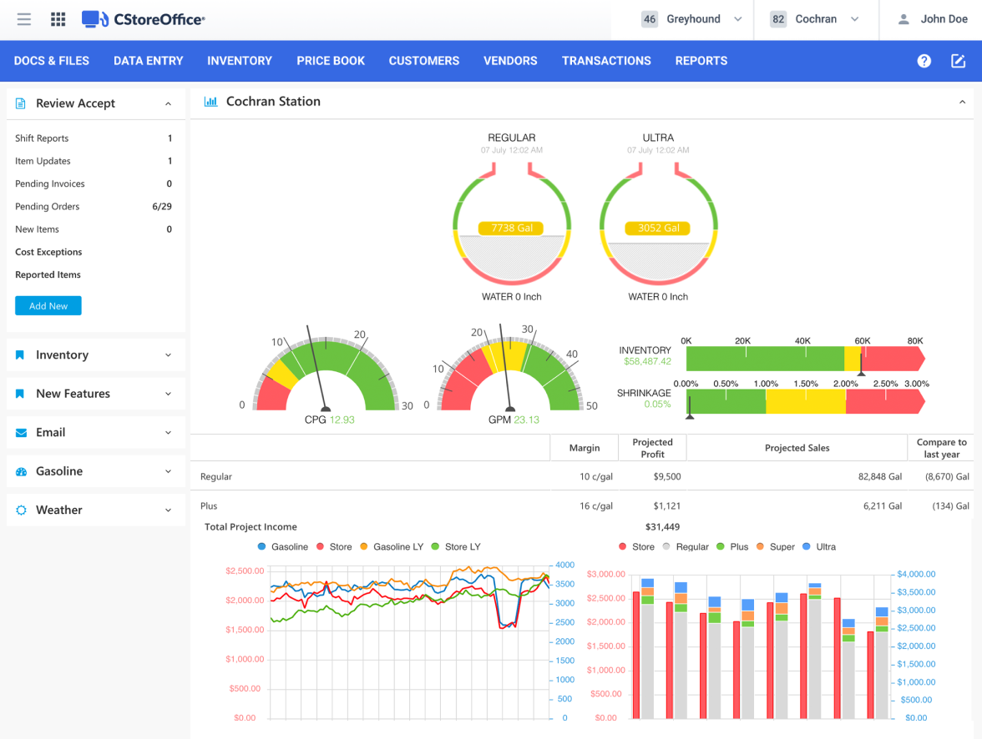Open the PRICE BOOK menu
This screenshot has width=982, height=739.
331,61
